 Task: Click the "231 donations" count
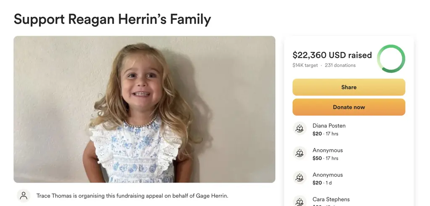[x=340, y=65]
